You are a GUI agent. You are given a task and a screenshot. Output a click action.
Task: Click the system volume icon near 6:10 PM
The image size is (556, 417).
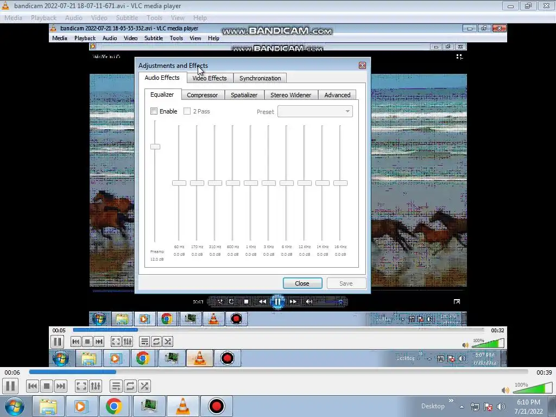point(501,407)
